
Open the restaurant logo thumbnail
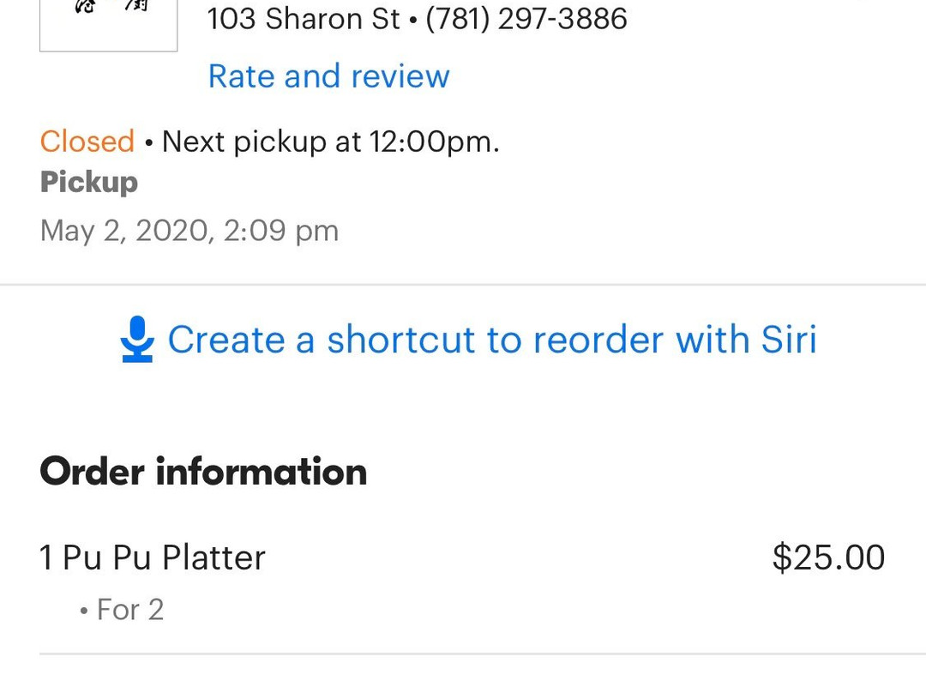point(109,24)
